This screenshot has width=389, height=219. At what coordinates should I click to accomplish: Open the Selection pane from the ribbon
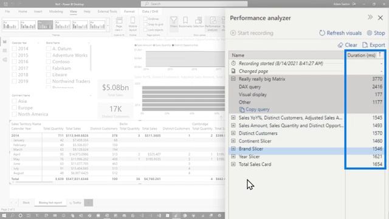tap(199, 23)
